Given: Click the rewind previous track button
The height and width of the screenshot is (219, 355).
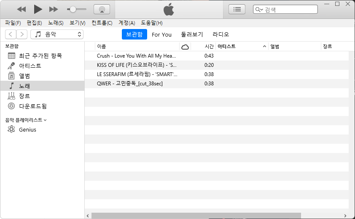Looking at the screenshot, I should [22, 9].
